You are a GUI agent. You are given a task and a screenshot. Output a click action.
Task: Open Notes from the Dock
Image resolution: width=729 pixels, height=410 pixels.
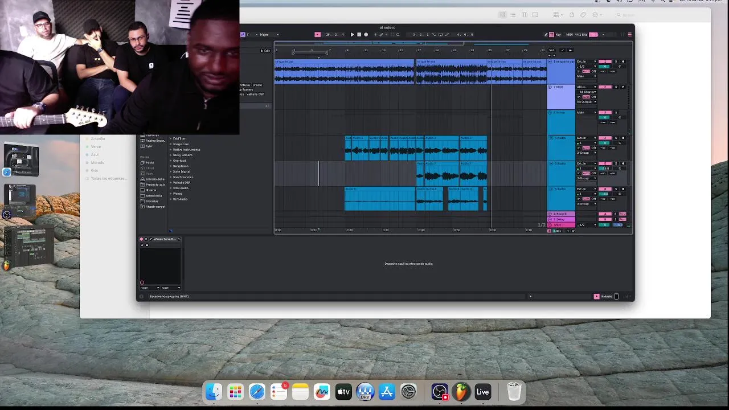click(300, 392)
